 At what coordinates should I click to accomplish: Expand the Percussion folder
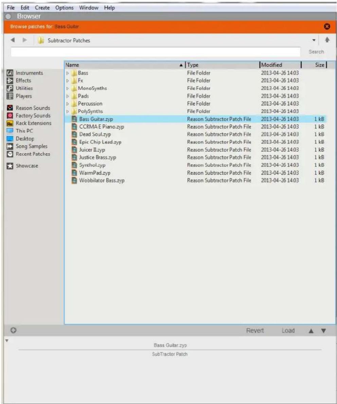[68, 104]
